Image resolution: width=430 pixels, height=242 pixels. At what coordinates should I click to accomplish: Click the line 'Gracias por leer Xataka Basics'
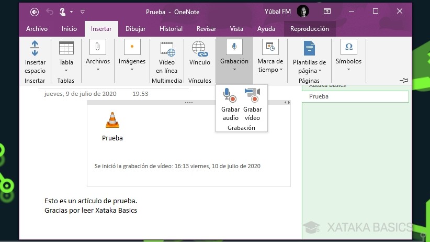[x=91, y=211]
